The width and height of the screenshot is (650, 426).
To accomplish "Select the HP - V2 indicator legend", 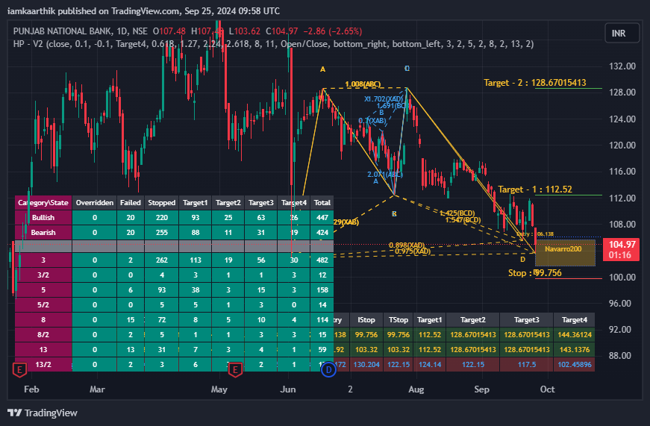I will (273, 44).
